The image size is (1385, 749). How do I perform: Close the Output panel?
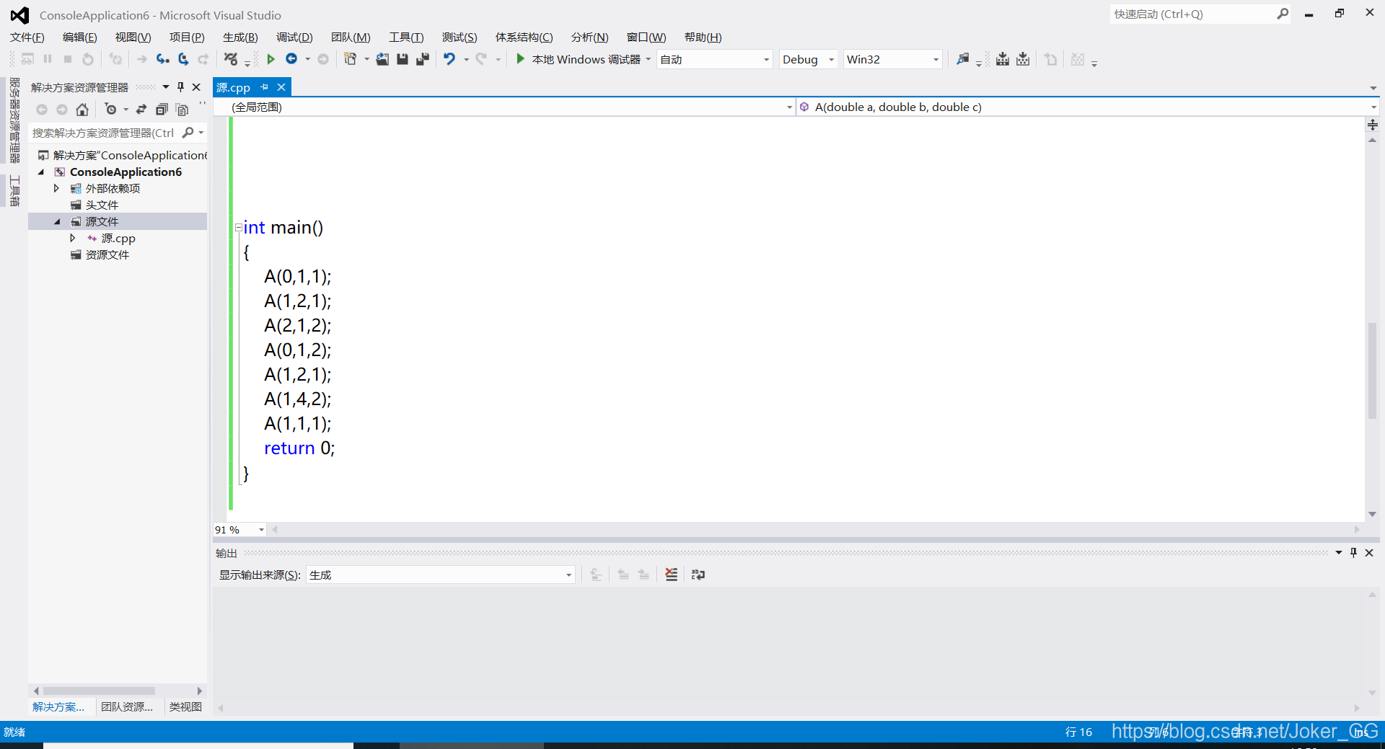(1369, 553)
